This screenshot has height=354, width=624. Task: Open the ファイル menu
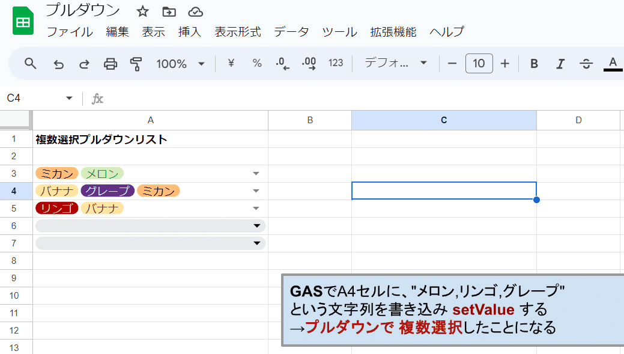(70, 32)
